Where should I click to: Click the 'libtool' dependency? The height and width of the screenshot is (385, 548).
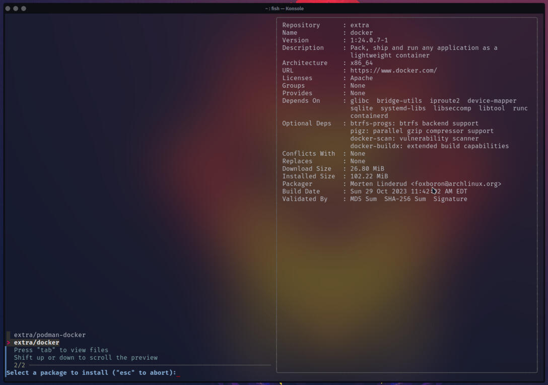[492, 108]
